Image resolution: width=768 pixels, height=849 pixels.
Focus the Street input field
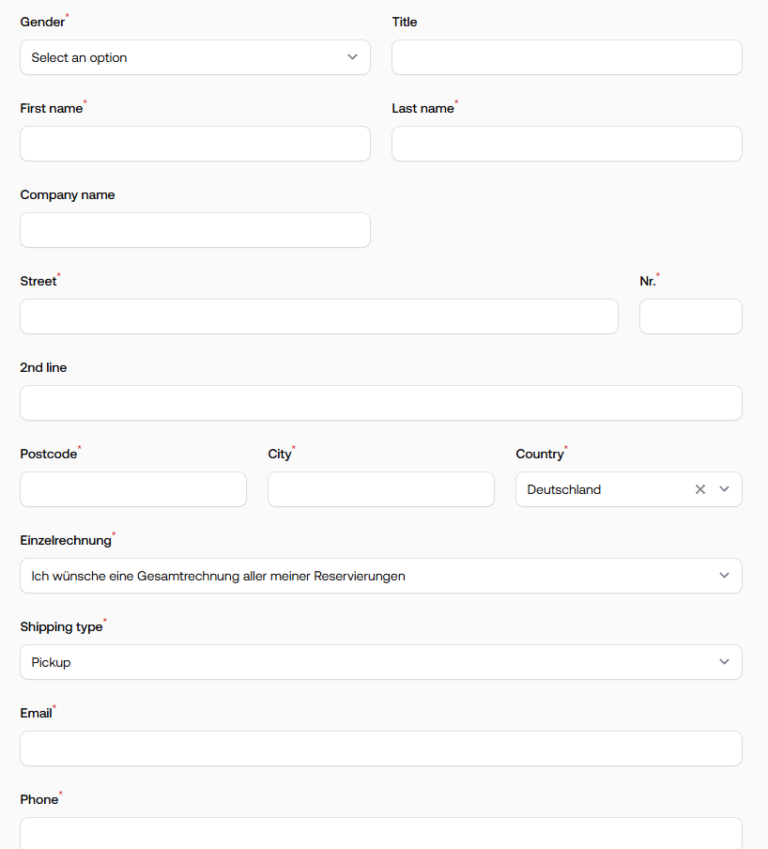pyautogui.click(x=319, y=316)
